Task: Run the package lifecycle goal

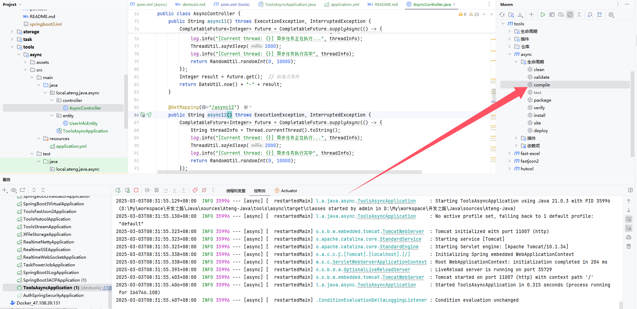Action: point(542,100)
